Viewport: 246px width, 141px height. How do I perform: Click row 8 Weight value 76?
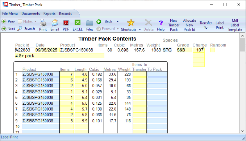point(129,115)
